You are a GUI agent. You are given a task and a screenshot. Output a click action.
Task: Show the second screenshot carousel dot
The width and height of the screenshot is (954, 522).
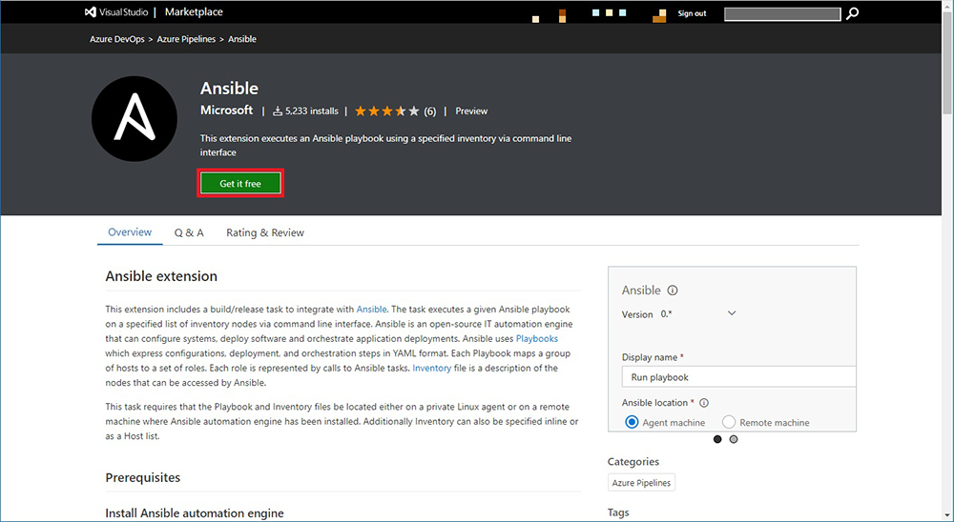coord(733,439)
